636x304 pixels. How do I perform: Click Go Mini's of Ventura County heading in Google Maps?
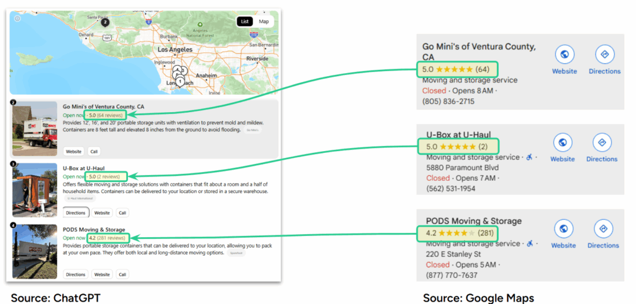479,52
